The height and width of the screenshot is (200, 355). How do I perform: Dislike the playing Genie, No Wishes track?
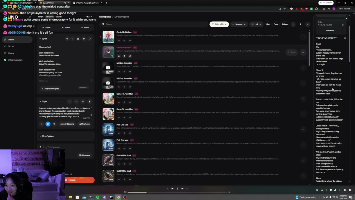tap(124, 56)
